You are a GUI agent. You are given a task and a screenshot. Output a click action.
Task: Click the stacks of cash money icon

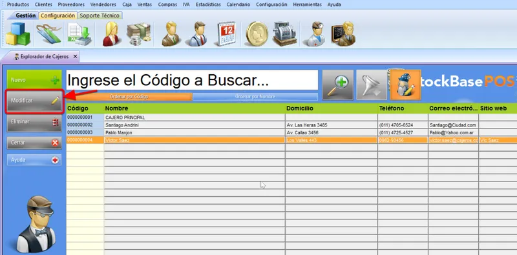pyautogui.click(x=139, y=34)
